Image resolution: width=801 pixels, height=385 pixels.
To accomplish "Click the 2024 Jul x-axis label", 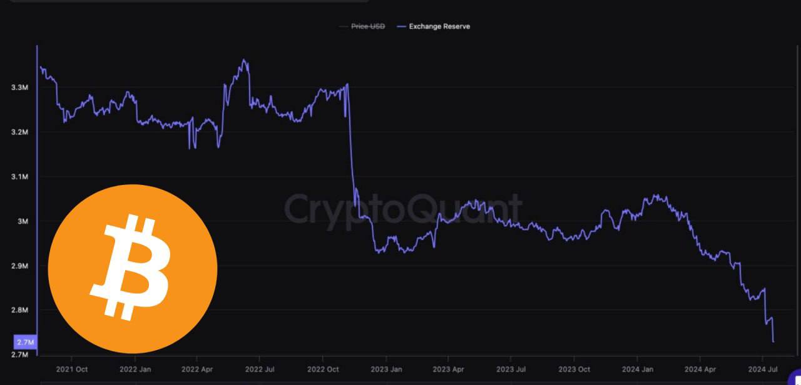I will click(762, 369).
